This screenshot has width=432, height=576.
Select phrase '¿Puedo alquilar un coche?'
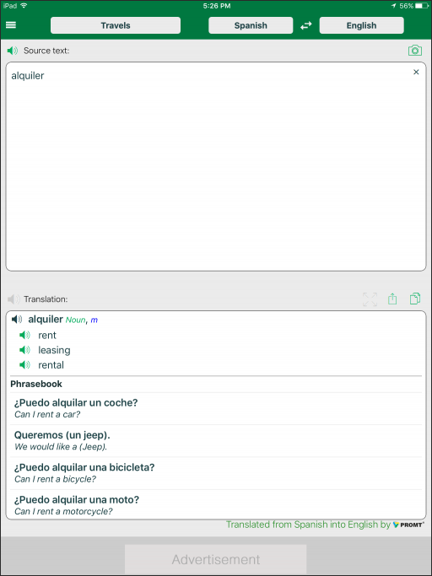coord(216,408)
